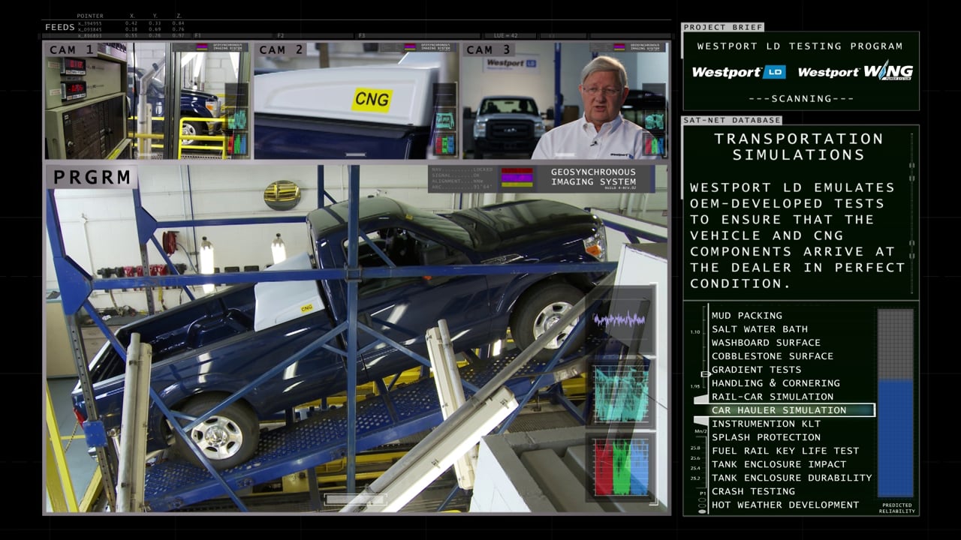Screen dimensions: 961x540
Task: Click the RGB histogram icon in CAM 1
Action: coord(237,144)
